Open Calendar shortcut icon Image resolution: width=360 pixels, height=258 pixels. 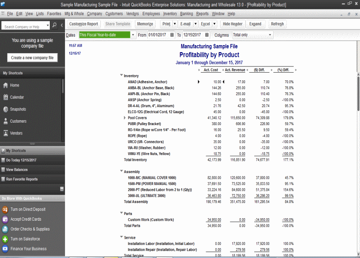pos(6,97)
